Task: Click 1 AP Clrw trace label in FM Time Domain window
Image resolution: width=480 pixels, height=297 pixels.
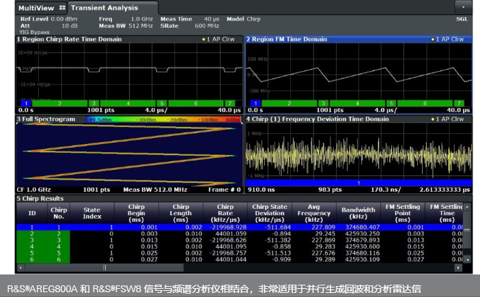Action: pyautogui.click(x=447, y=39)
